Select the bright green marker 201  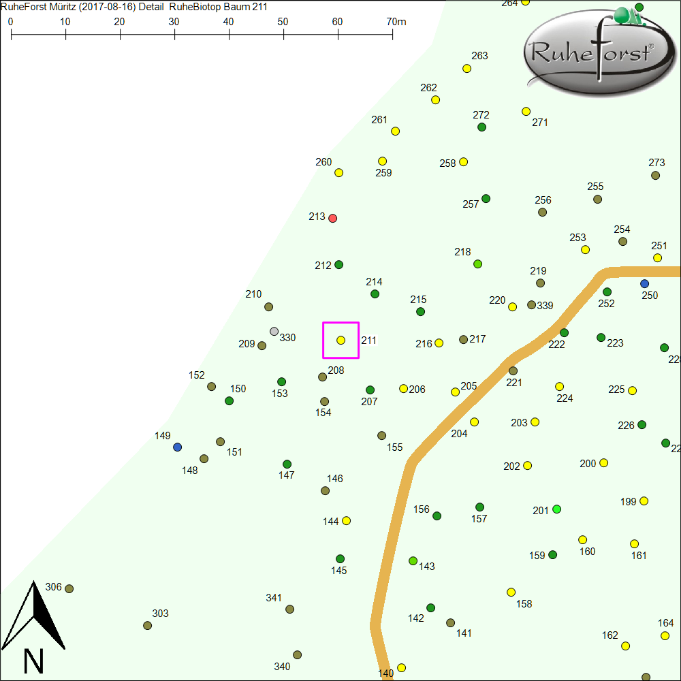click(556, 509)
